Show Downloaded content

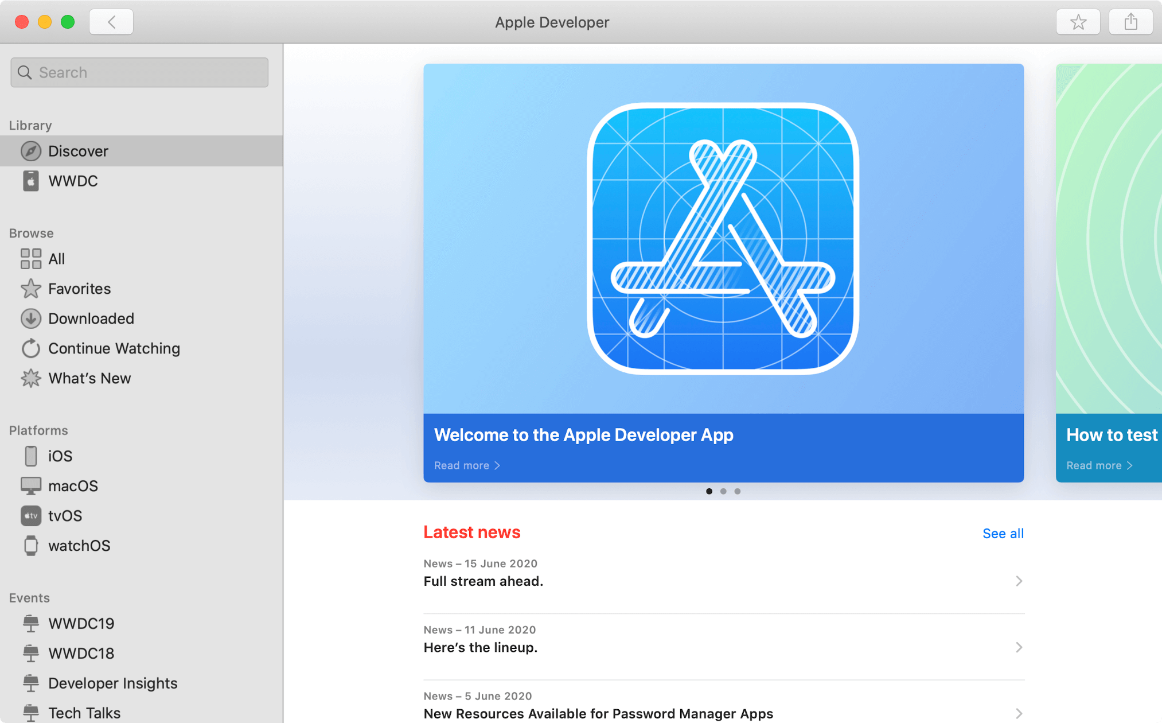pos(141,318)
